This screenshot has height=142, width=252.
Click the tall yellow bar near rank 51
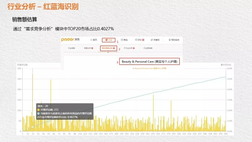51,105
